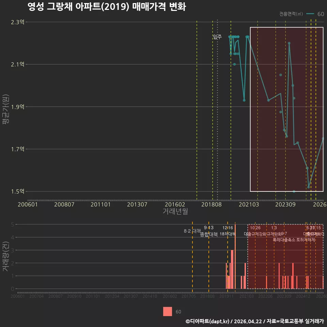Click '201410' on the volume chart axis
Viewport: 327px width, 327px height.
pos(150,296)
